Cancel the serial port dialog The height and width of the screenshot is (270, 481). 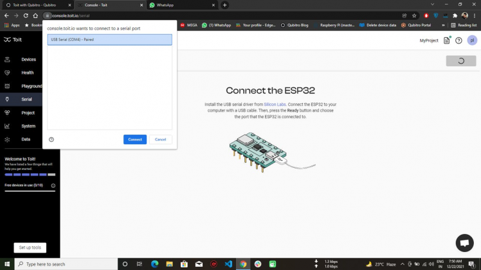coord(160,139)
